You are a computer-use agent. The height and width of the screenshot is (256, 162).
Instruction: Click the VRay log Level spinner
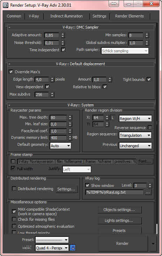click(150, 186)
